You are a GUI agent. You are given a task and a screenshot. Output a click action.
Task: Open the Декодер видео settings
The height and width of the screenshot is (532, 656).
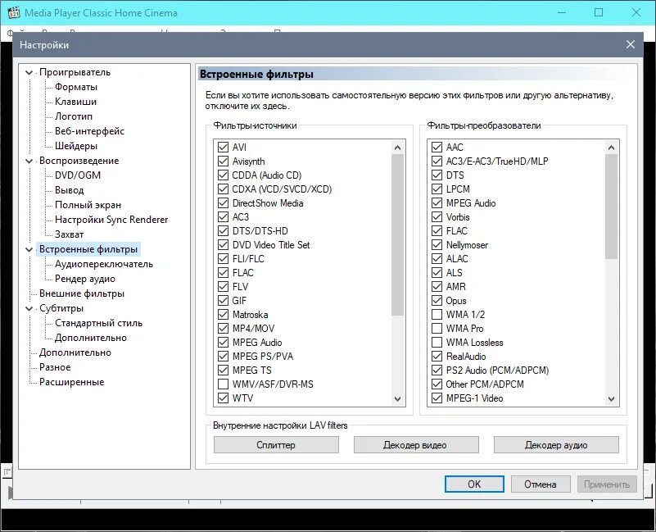tap(416, 445)
